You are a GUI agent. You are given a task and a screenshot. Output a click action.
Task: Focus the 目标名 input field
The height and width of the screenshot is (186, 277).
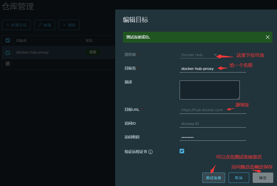(x=213, y=68)
